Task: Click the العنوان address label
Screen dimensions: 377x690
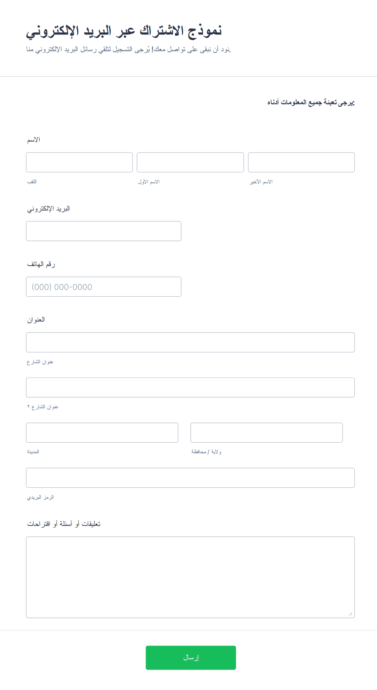Action: pyautogui.click(x=36, y=320)
